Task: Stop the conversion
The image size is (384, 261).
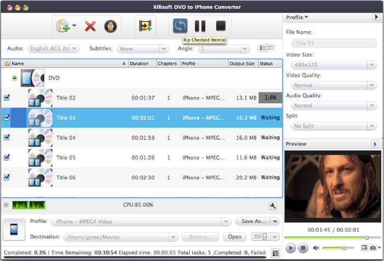Action: point(221,26)
